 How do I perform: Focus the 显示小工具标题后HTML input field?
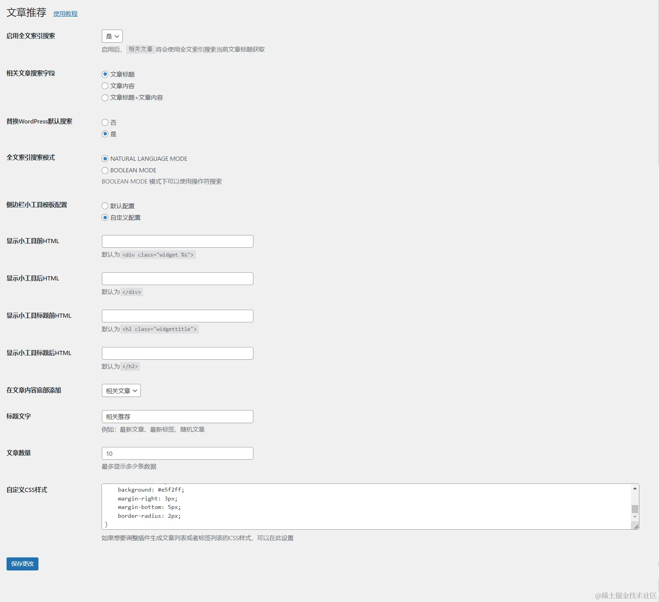click(178, 353)
